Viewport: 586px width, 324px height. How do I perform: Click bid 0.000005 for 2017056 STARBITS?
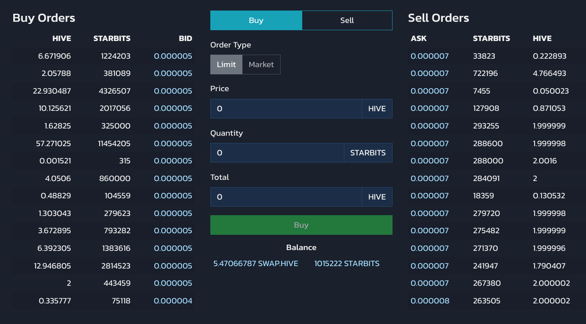coord(173,108)
